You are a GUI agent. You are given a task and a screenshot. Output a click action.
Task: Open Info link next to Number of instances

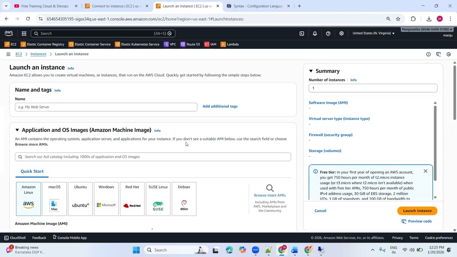[353, 80]
